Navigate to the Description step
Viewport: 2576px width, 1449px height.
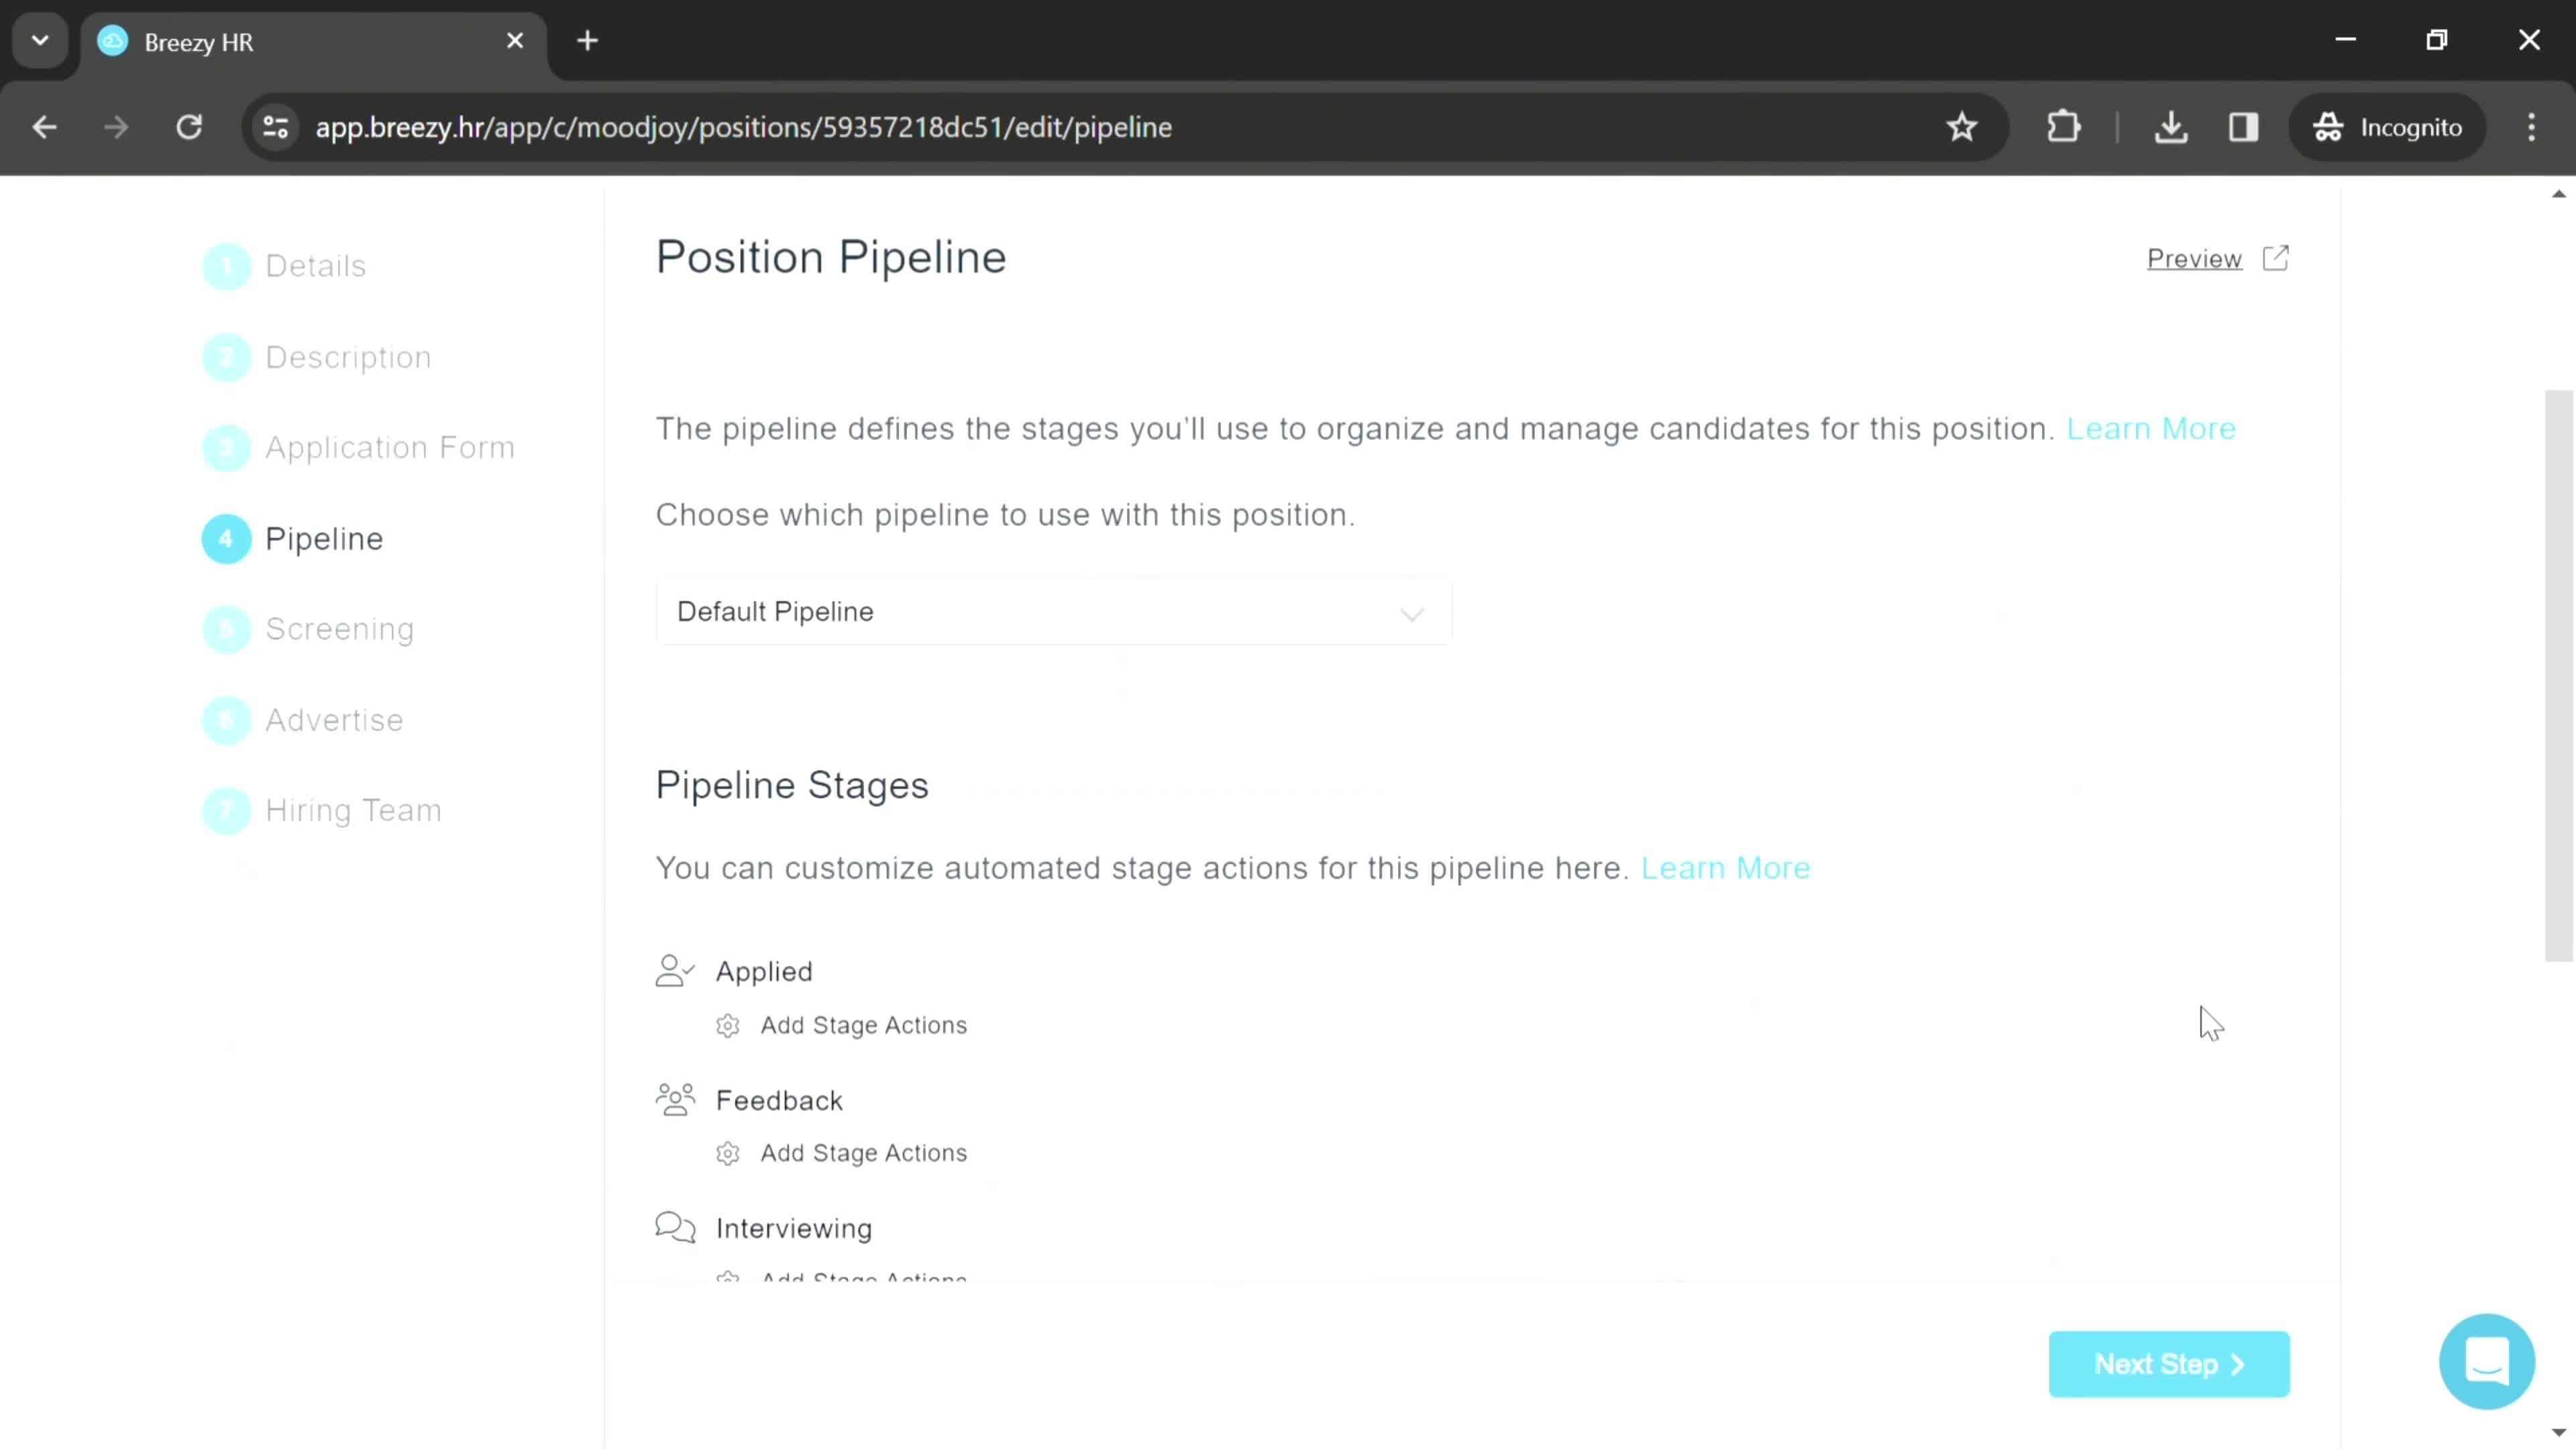349,356
